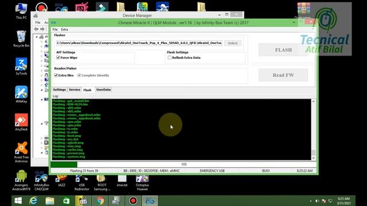The width and height of the screenshot is (367, 206).
Task: Click the log scroll up arrow
Action: click(x=314, y=101)
